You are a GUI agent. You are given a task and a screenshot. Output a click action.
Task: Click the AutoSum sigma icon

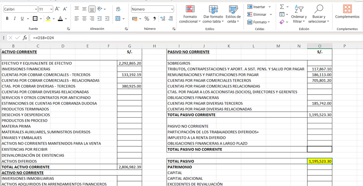pyautogui.click(x=282, y=7)
